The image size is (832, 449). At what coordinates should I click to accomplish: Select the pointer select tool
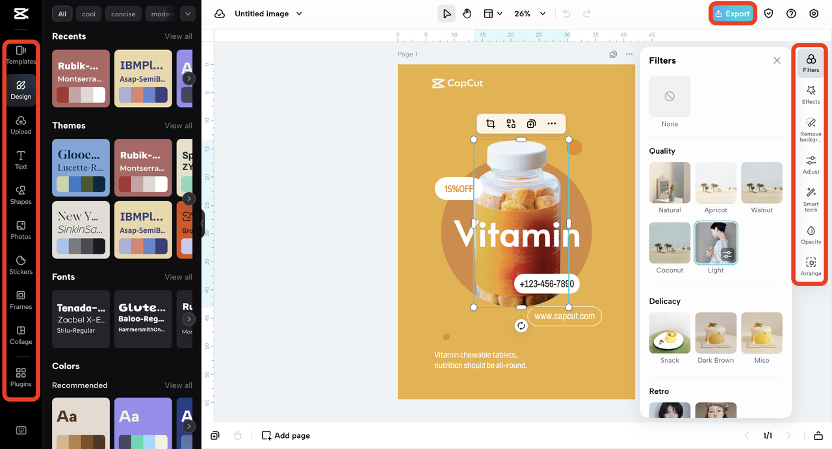[447, 14]
